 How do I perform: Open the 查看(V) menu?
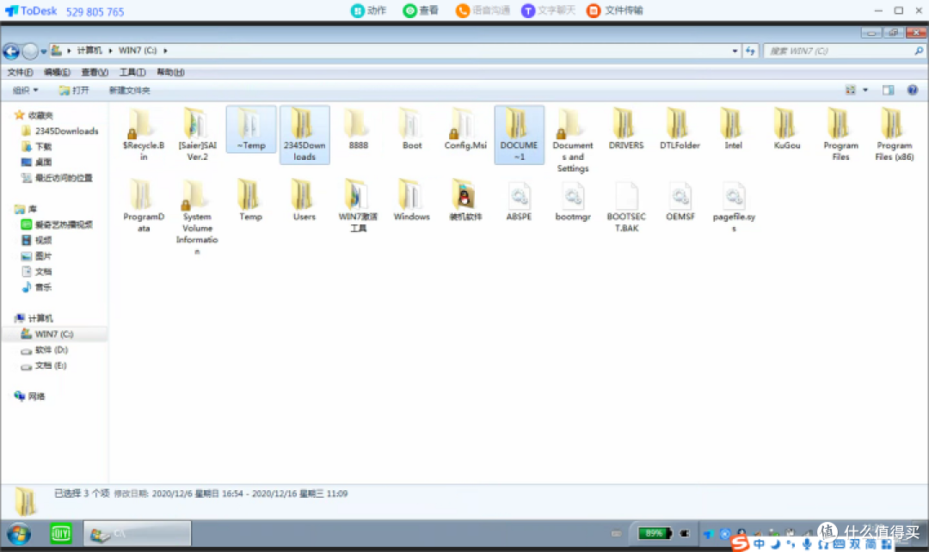point(95,72)
